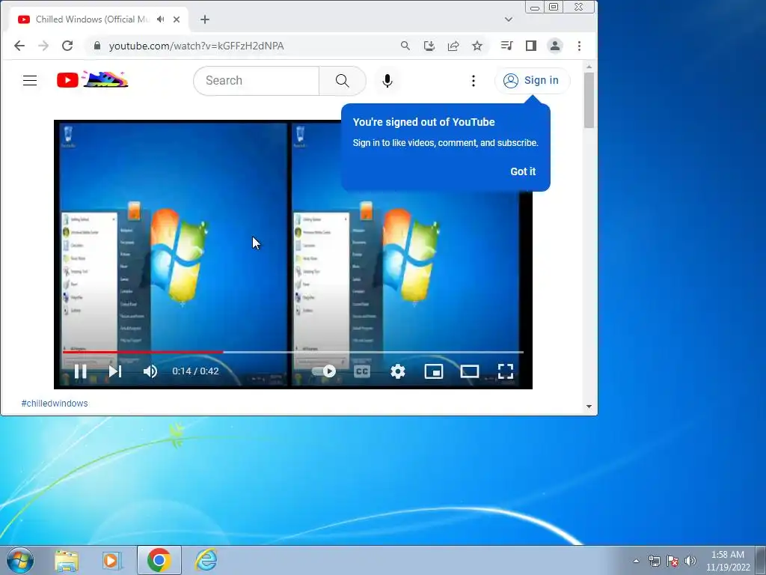The image size is (766, 575).
Task: Switch to theater mode
Action: 470,371
